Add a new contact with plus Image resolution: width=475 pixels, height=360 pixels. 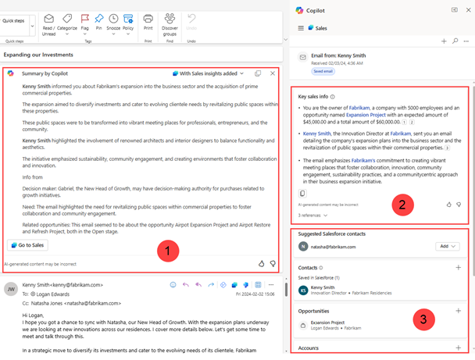click(459, 267)
